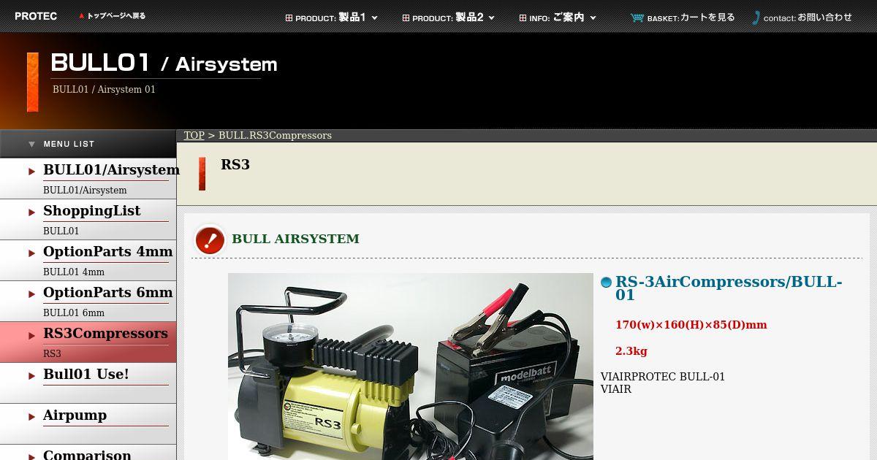The height and width of the screenshot is (460, 877).
Task: Open the PRODUCT 製品2 dropdown menu
Action: (449, 18)
